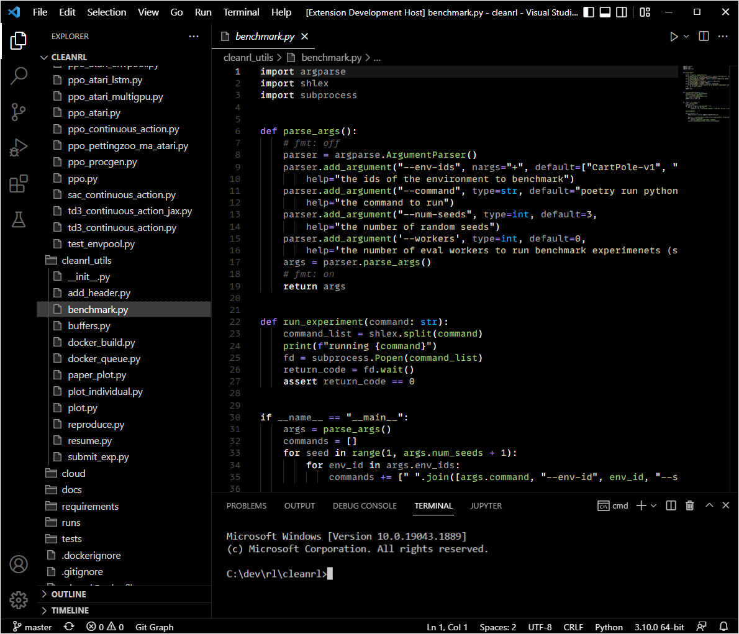The image size is (739, 634).
Task: Split the editor to the right
Action: (x=704, y=36)
